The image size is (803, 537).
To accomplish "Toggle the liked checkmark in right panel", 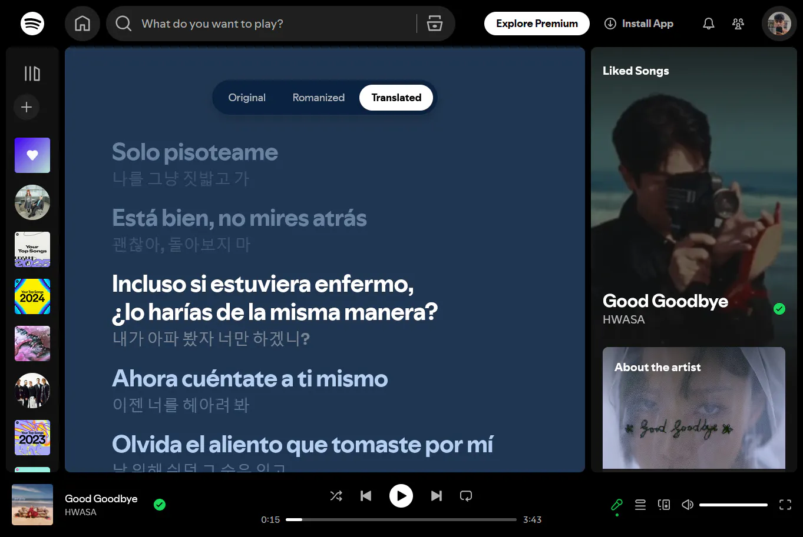I will tap(779, 309).
